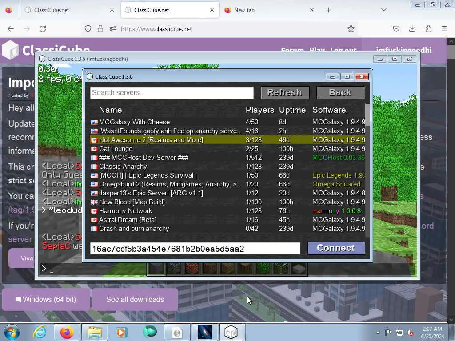This screenshot has width=455, height=341.
Task: Click the Connect button
Action: (x=336, y=248)
